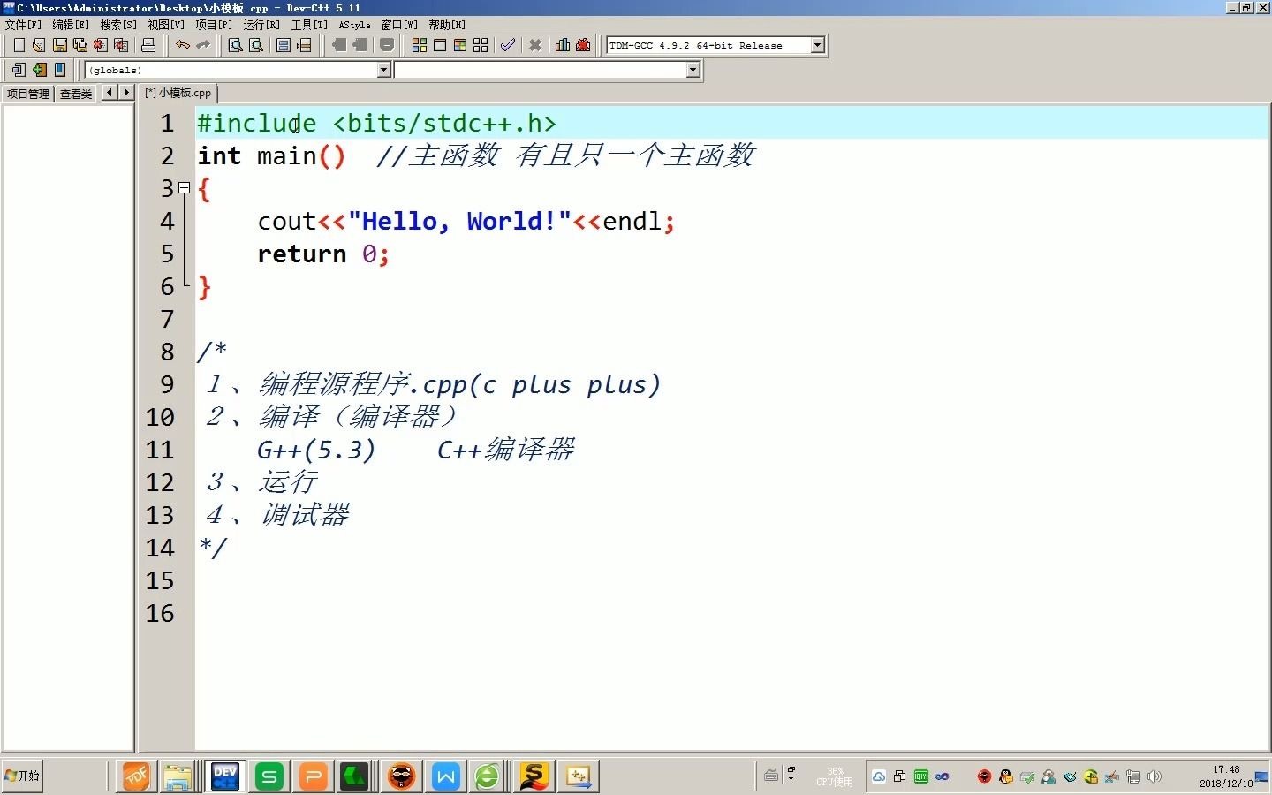Click the Goto bookmark toolbar icon
The height and width of the screenshot is (795, 1272).
[360, 45]
